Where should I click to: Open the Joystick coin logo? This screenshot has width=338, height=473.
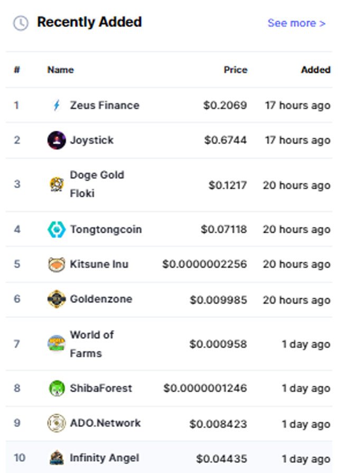(57, 140)
